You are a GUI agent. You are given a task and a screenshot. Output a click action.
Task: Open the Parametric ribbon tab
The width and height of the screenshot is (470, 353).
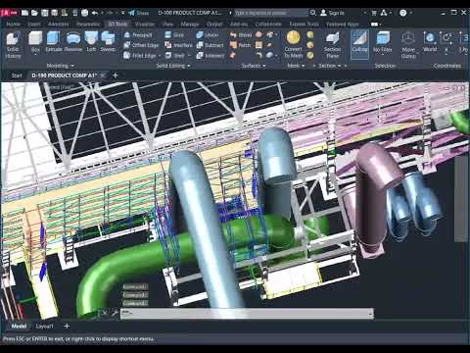(x=88, y=24)
